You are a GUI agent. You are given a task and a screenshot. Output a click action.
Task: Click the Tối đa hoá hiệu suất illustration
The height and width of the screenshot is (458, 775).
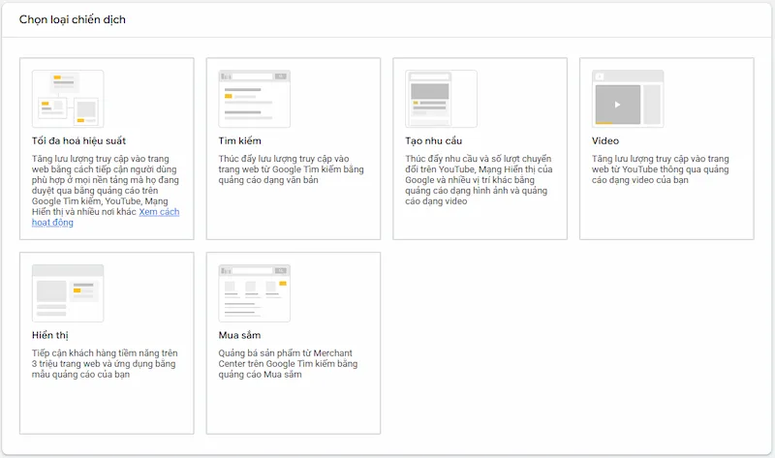[x=68, y=99]
